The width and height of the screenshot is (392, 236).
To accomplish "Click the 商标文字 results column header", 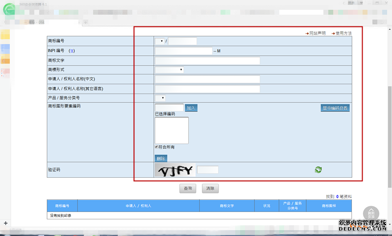I will click(x=227, y=206).
